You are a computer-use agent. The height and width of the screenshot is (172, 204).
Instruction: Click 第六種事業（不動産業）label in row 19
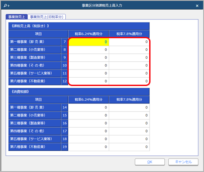tap(35, 147)
